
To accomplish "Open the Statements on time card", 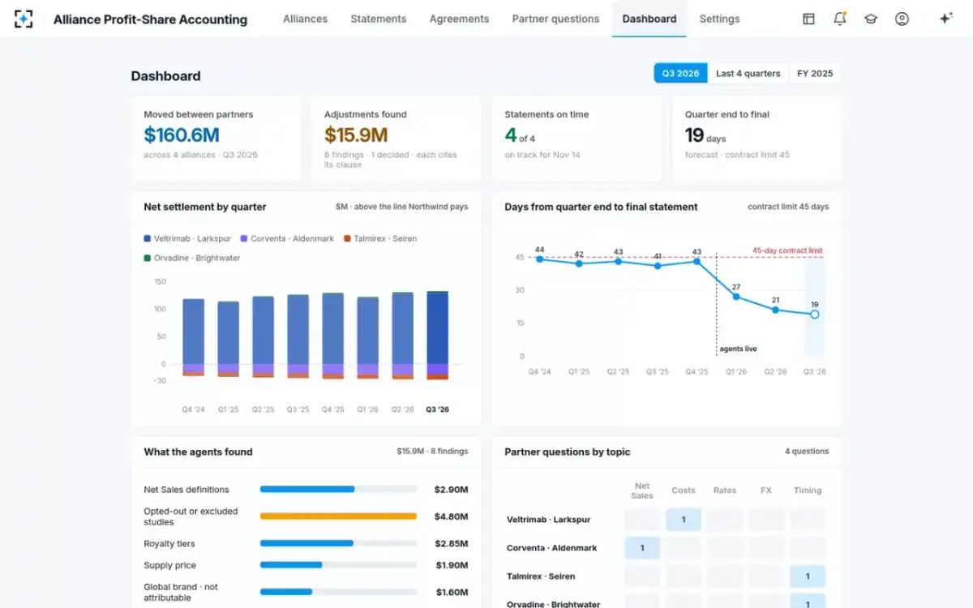I will click(577, 139).
